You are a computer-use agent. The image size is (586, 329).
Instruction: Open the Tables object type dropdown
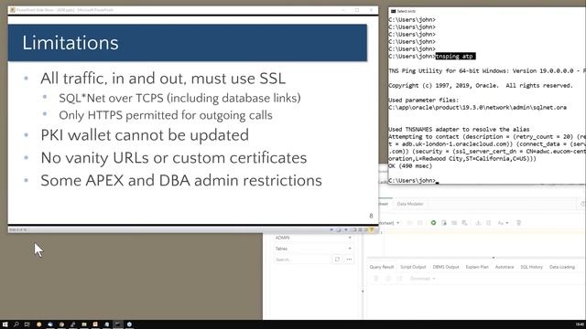313,249
